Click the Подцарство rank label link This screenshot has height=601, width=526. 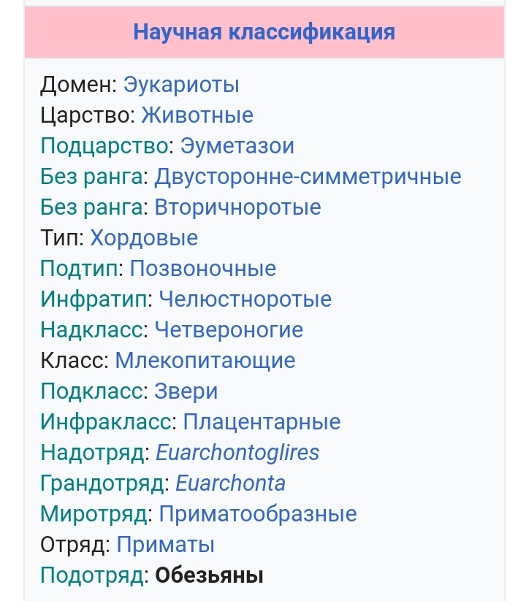(104, 146)
